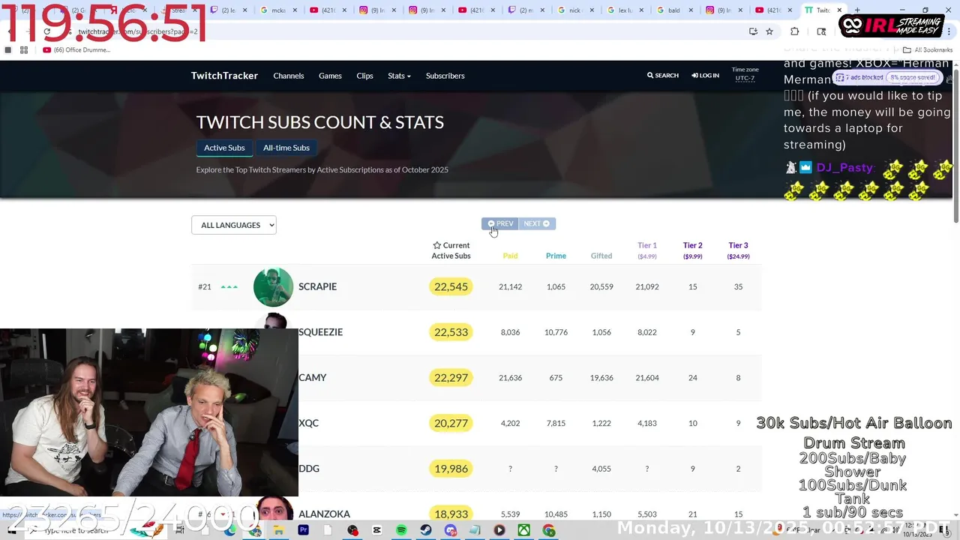Open the SQUEEZIE channel link

(320, 332)
